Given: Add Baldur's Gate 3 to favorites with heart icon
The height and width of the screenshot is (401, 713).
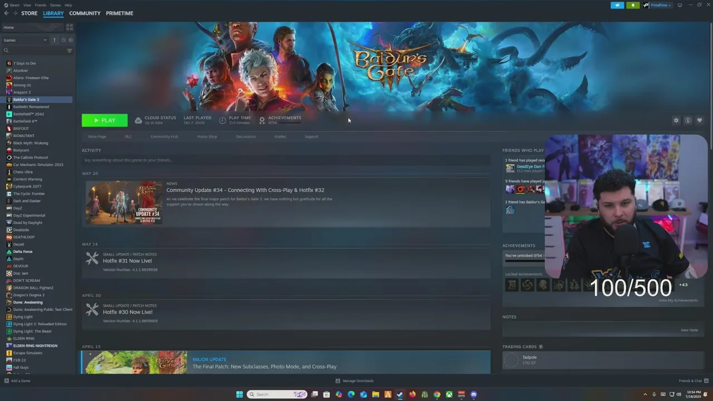Looking at the screenshot, I should coord(700,120).
